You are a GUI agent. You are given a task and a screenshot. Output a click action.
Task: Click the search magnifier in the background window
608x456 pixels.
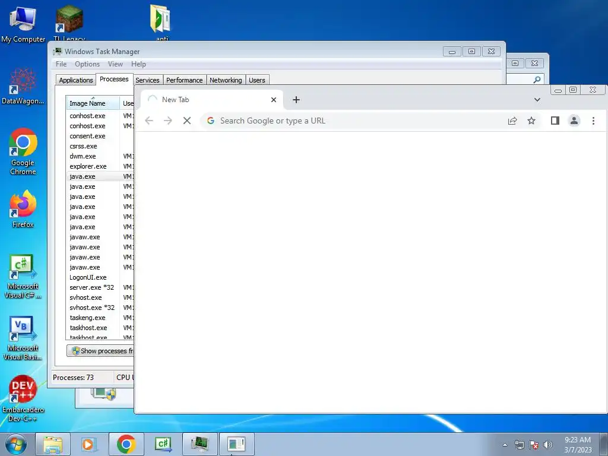coord(537,80)
